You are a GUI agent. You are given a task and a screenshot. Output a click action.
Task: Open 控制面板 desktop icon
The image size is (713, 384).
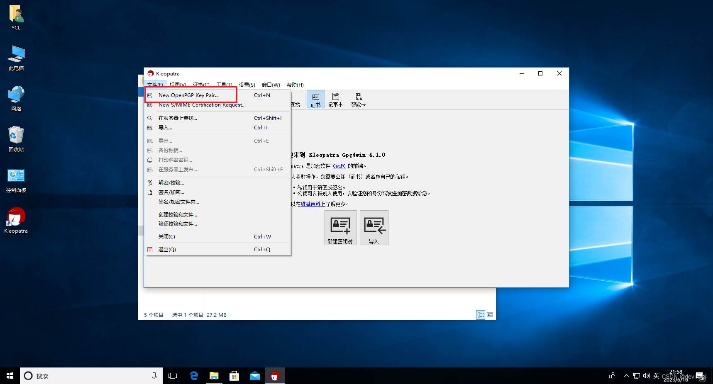16,180
